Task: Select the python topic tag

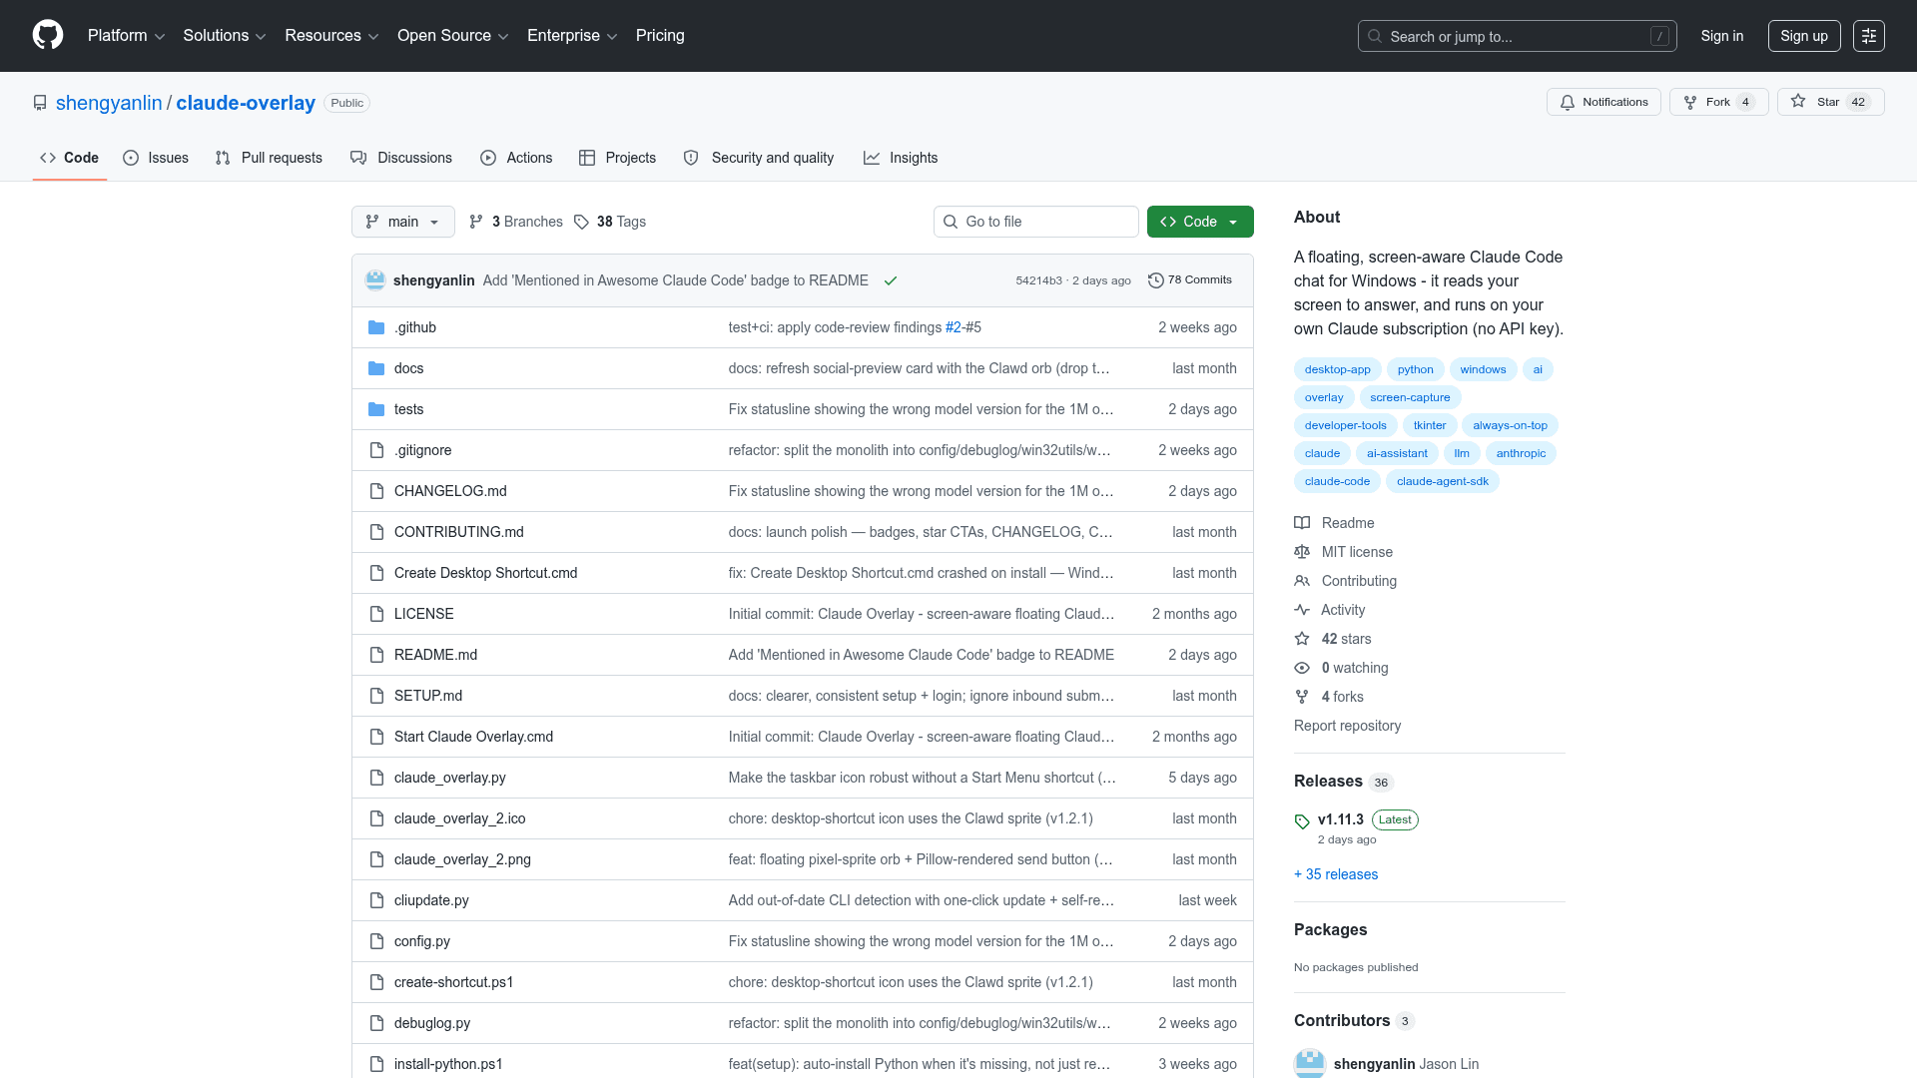Action: click(1415, 369)
